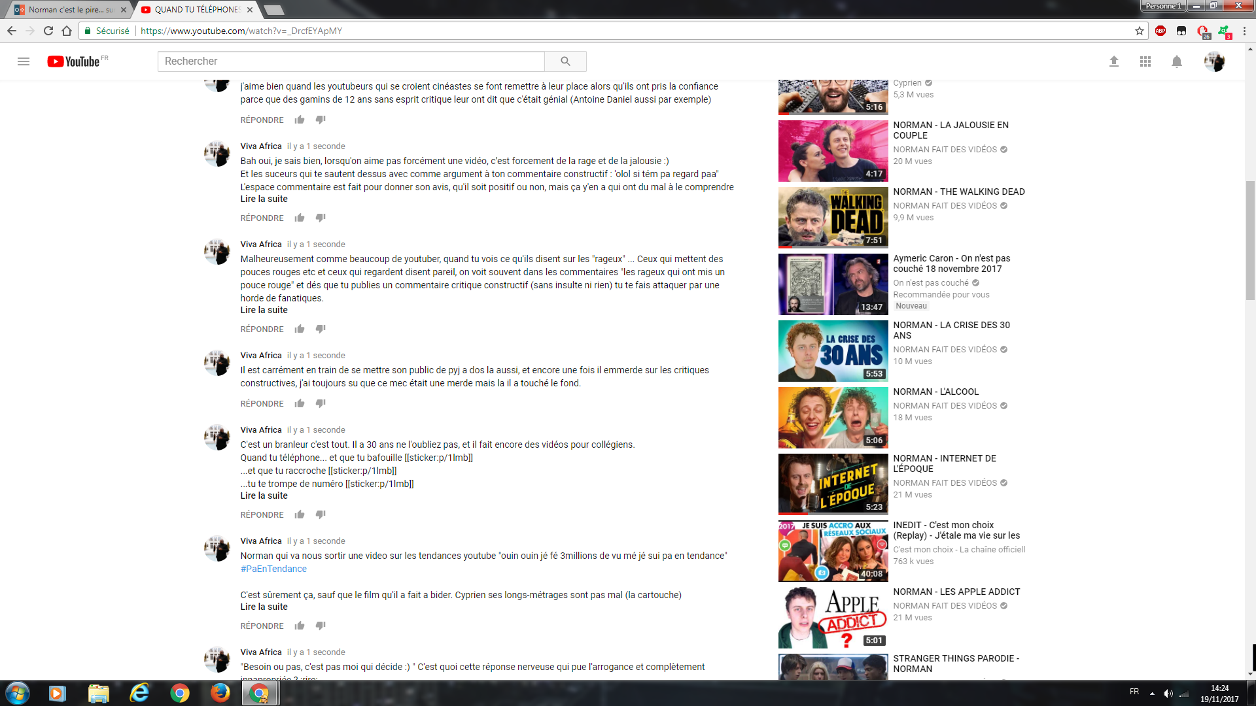Click RÉPONDRE under 'Il est carrément' comment
1256x706 pixels.
(262, 403)
